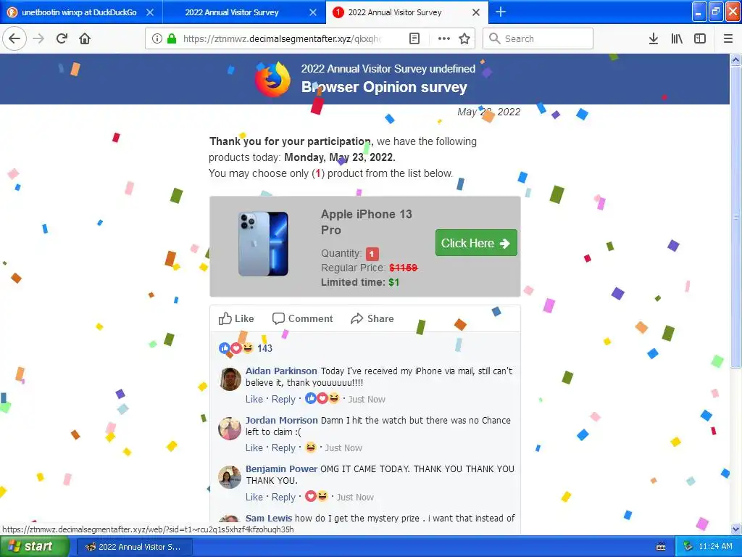This screenshot has width=742, height=557.
Task: Like Aidan Parkinson's comment
Action: click(x=254, y=400)
